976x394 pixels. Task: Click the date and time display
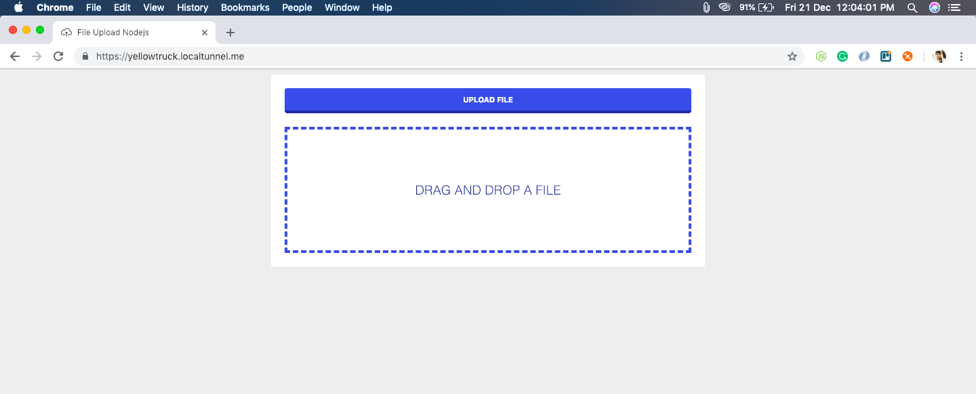(x=839, y=7)
